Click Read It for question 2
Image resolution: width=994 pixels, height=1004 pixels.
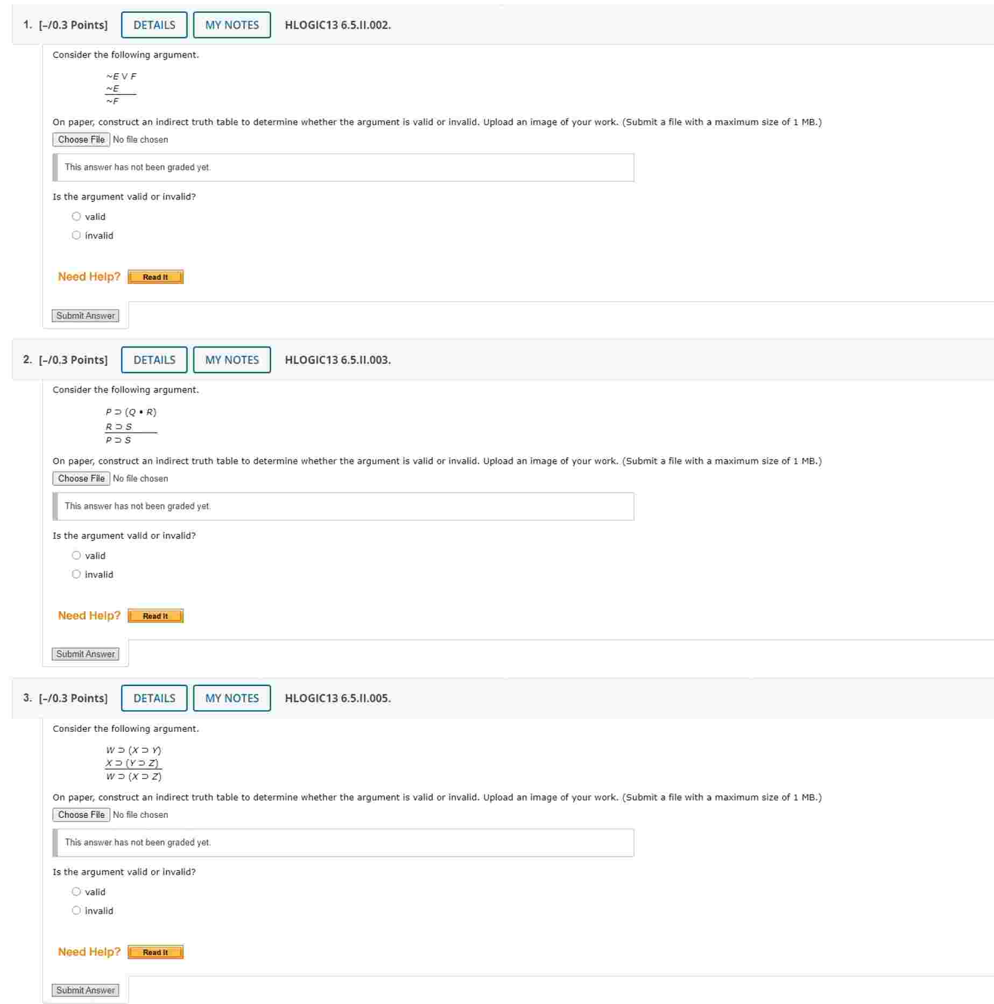[156, 616]
